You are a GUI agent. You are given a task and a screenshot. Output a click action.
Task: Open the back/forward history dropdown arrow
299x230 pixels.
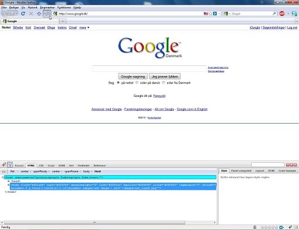click(x=17, y=13)
